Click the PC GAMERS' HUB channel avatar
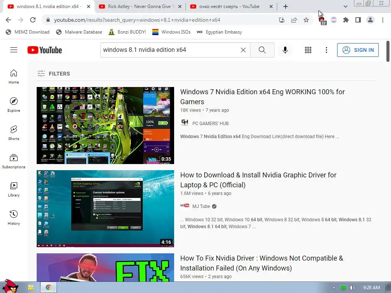The image size is (391, 293). point(185,122)
